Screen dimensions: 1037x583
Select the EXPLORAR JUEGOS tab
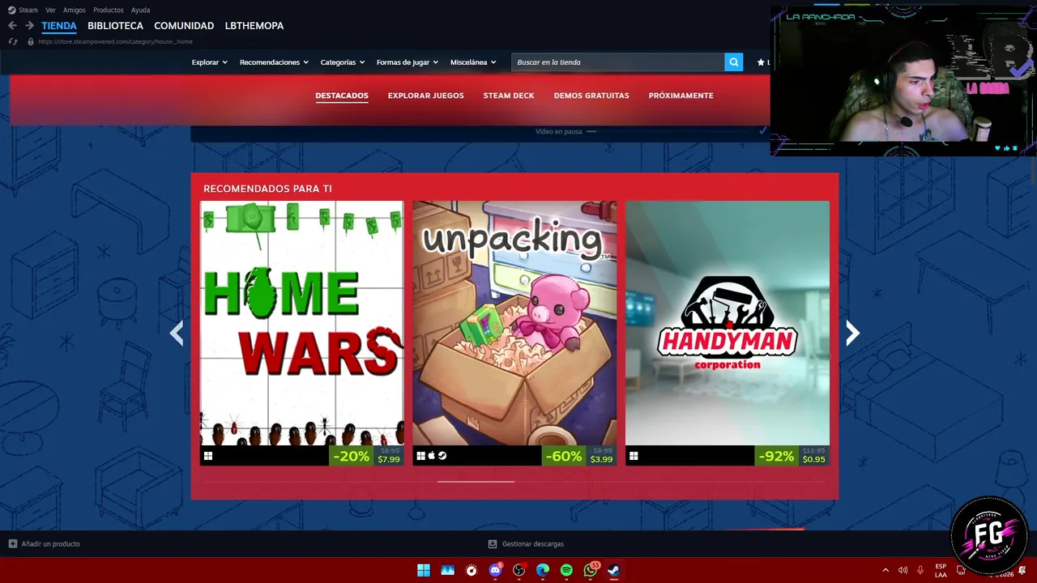pos(426,96)
